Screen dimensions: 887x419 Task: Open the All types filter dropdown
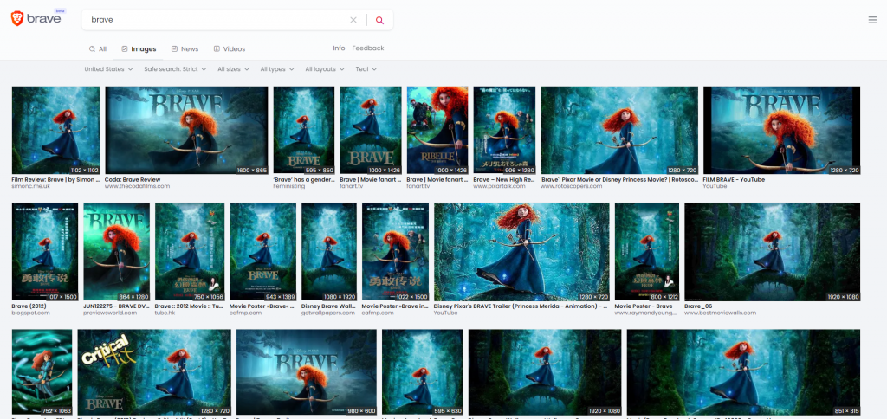pos(276,69)
